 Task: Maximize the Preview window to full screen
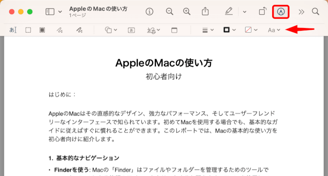pos(30,11)
